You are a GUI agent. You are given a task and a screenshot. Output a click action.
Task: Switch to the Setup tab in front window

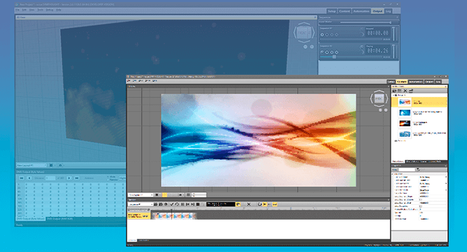click(391, 82)
